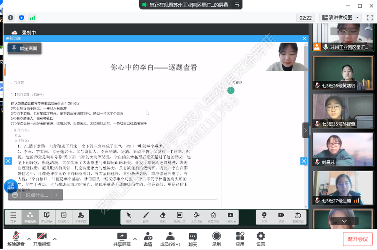Open 设置 settings gear
Image resolution: width=377 pixels, height=250 pixels.
(x=261, y=239)
